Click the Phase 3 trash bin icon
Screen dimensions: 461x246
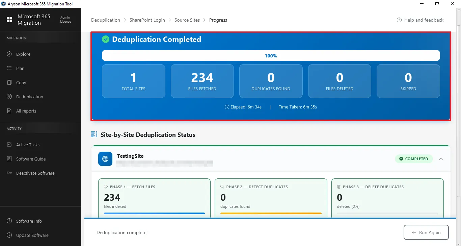point(339,187)
